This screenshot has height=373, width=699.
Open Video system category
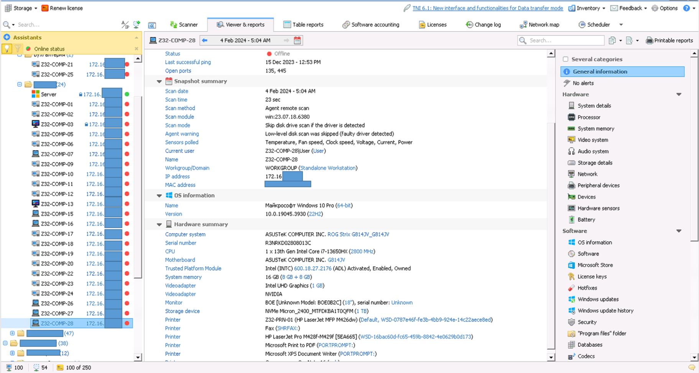(588, 140)
